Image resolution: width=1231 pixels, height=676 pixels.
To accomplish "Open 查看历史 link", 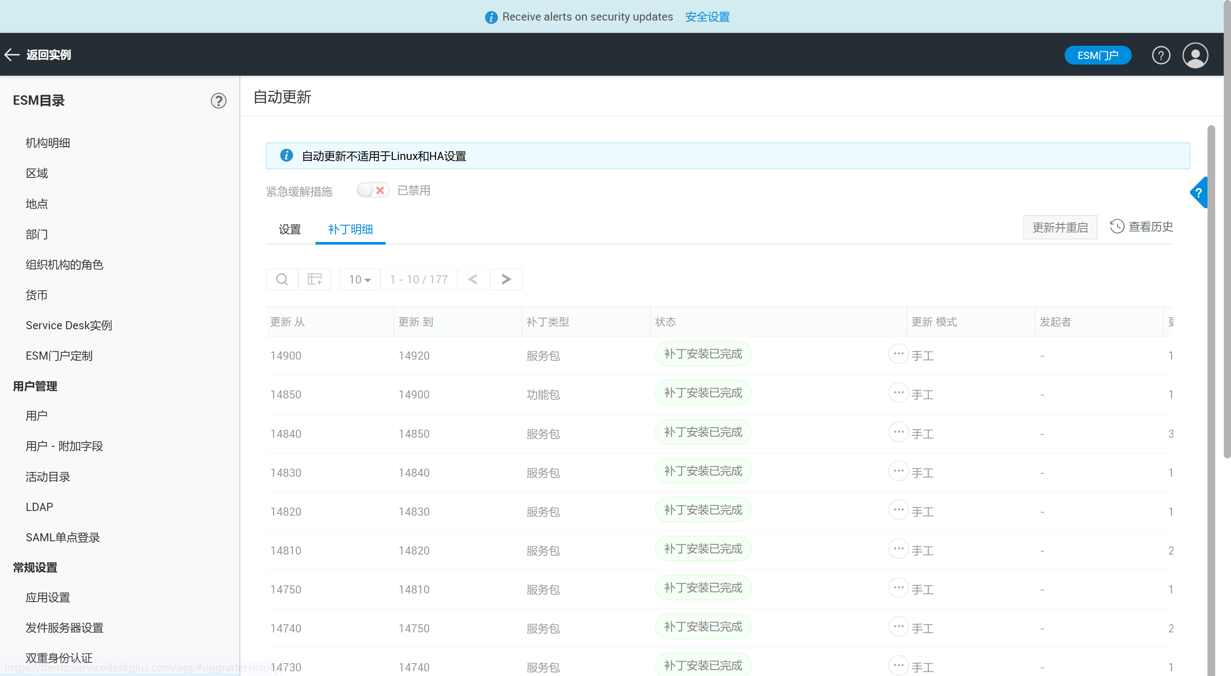I will point(1141,227).
